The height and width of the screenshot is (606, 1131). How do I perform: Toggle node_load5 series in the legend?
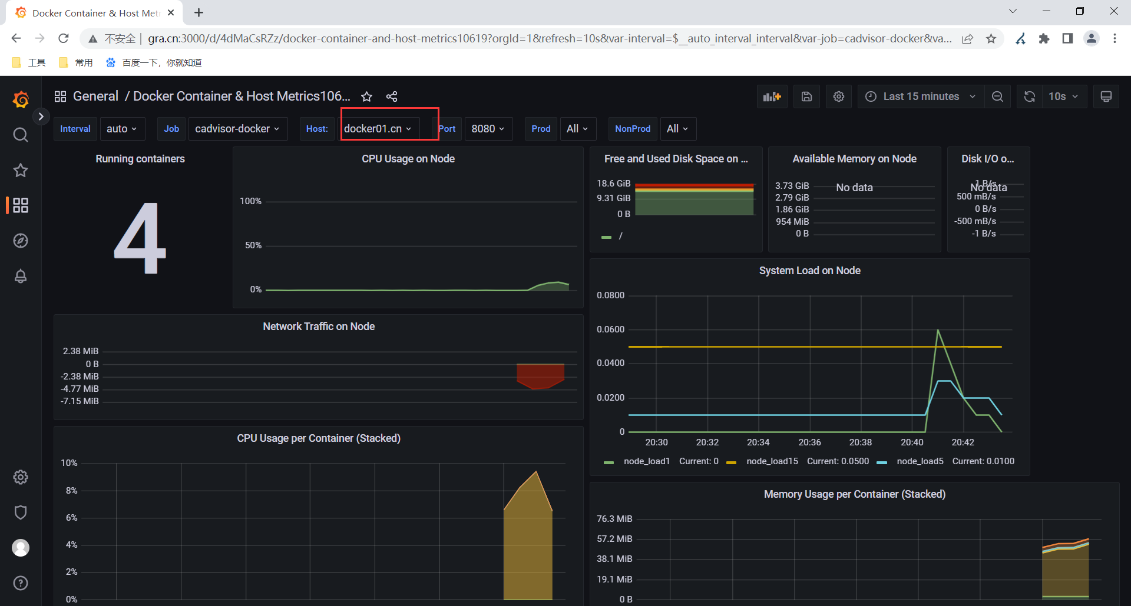click(920, 461)
